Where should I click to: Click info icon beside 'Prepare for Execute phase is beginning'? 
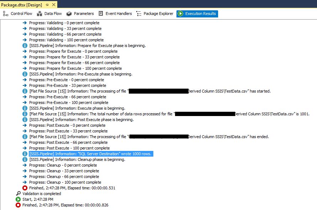25,46
